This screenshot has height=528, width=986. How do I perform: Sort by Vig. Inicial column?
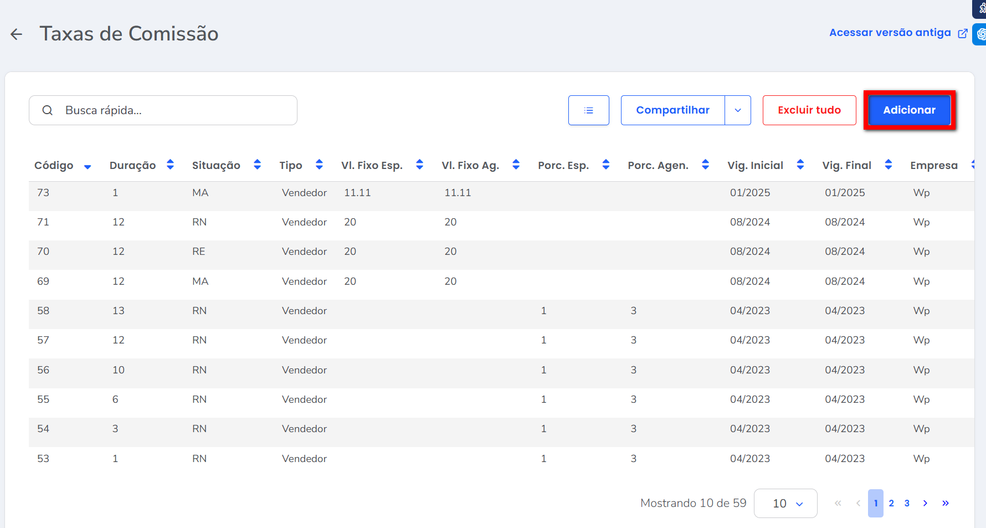pos(800,165)
